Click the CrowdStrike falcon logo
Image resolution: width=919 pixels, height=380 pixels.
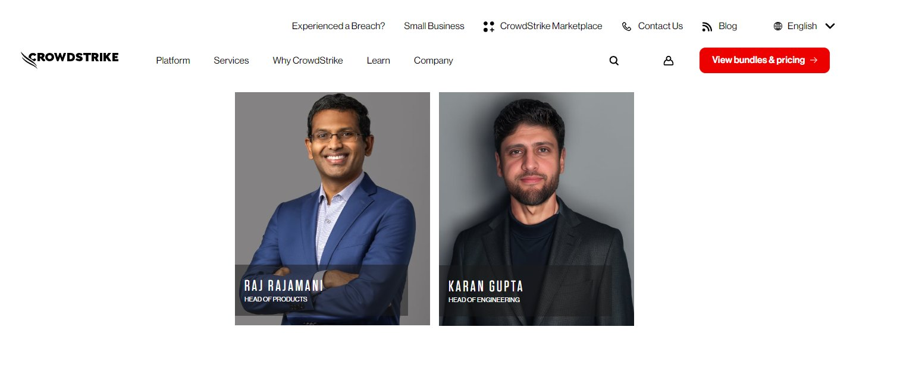[70, 59]
